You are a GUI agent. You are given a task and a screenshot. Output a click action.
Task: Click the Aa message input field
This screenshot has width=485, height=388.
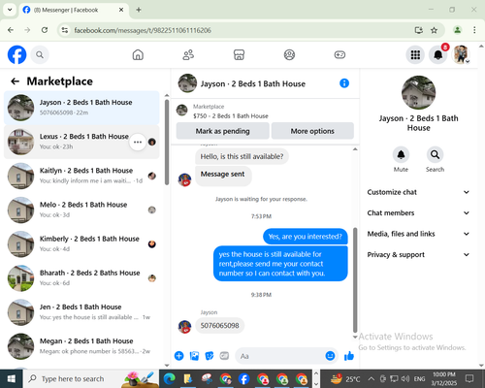[279, 356]
